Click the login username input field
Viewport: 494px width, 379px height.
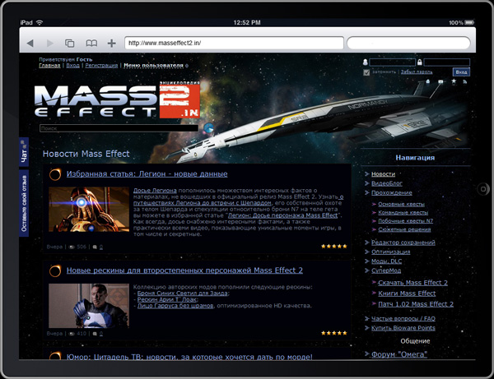(x=392, y=62)
